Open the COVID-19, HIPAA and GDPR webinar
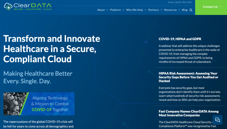 180,39
